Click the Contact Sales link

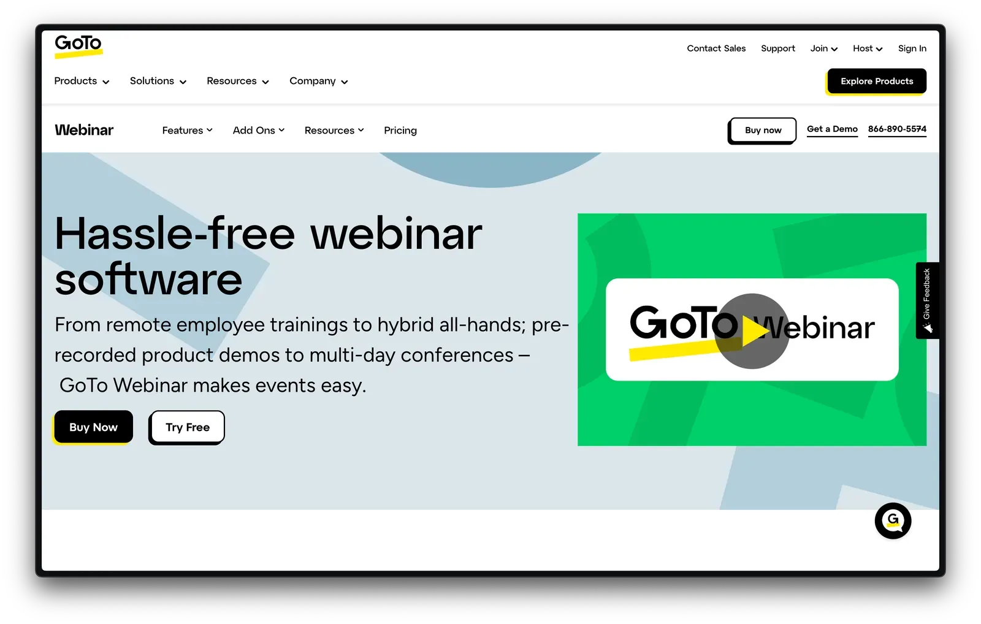(x=716, y=48)
